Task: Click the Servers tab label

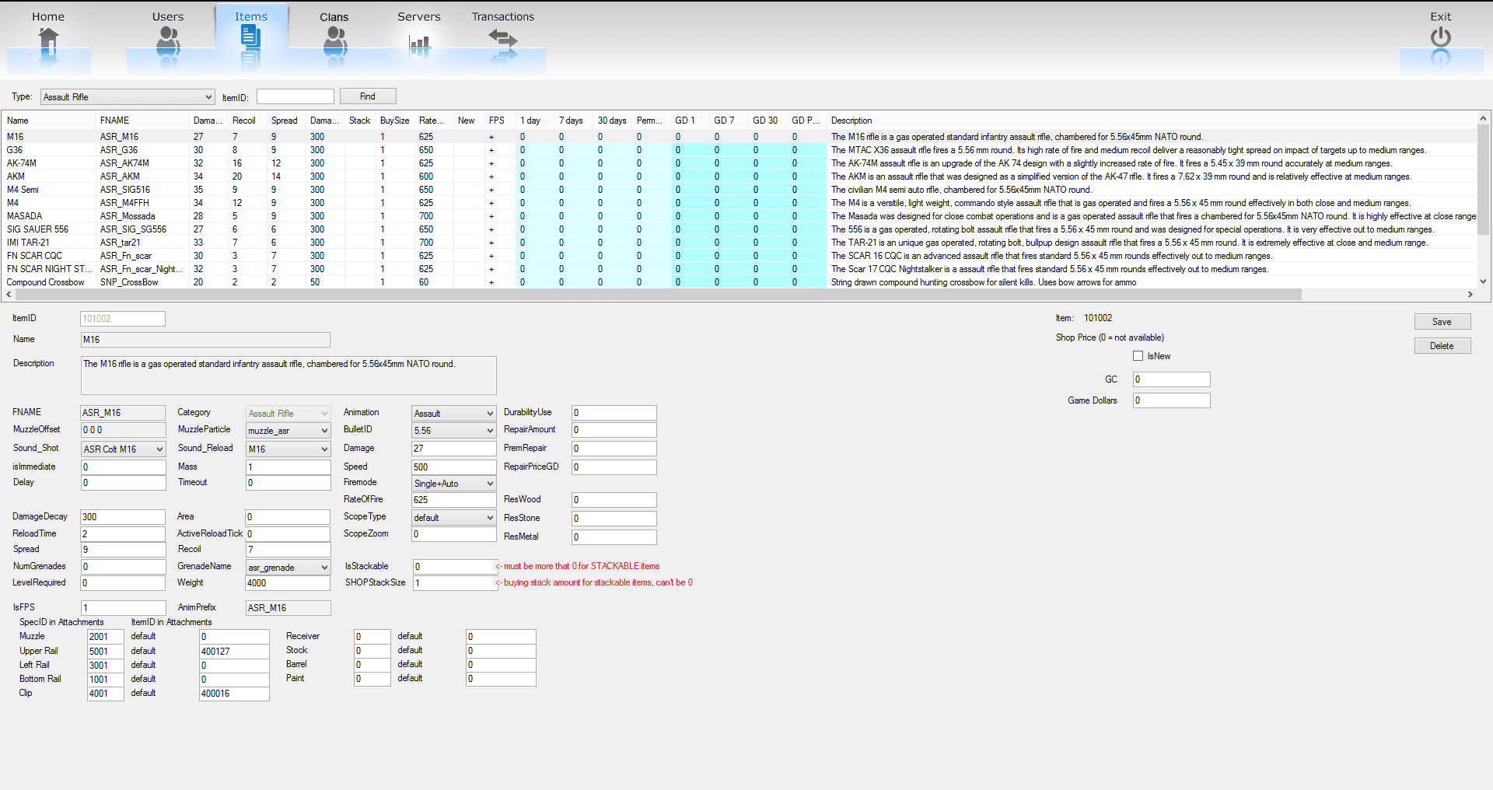Action: pos(419,16)
